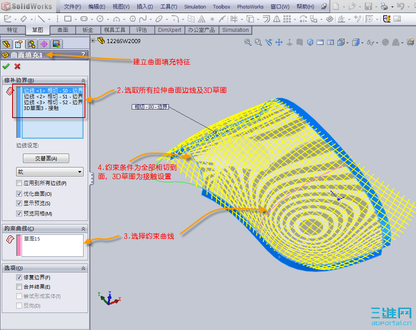
Task: Click the Save icon in title bar
Action: pos(368,6)
